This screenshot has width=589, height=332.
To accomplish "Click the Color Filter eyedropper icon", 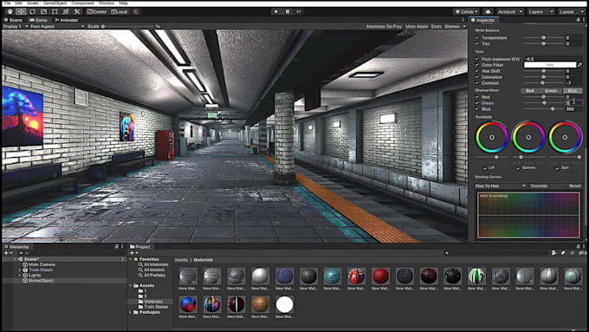I will (x=580, y=65).
